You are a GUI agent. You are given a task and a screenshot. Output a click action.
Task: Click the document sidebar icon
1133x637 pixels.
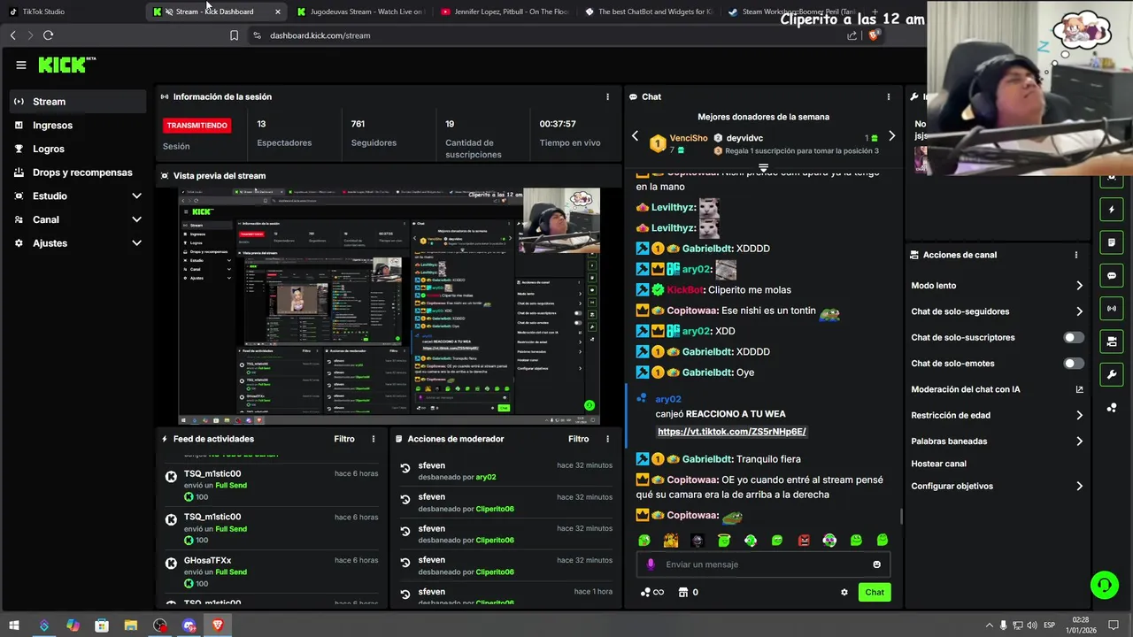1112,242
